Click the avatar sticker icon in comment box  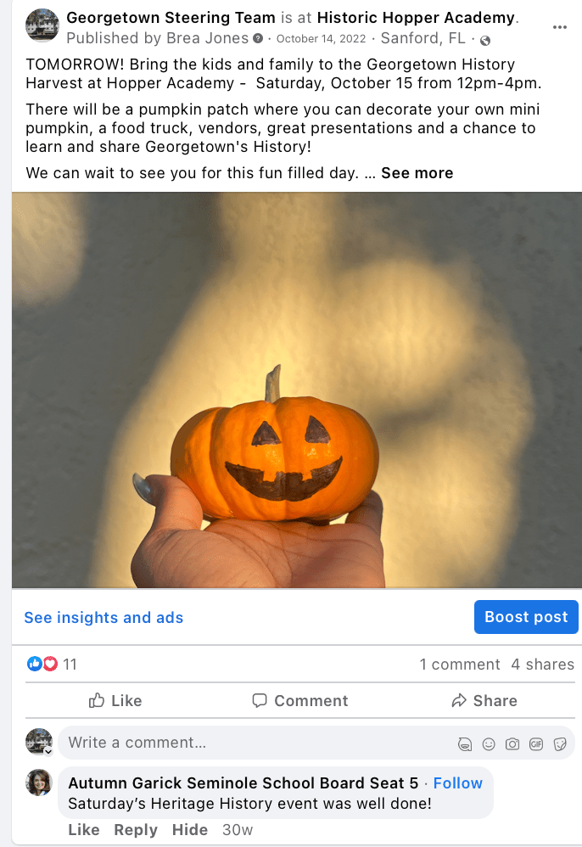pos(464,744)
